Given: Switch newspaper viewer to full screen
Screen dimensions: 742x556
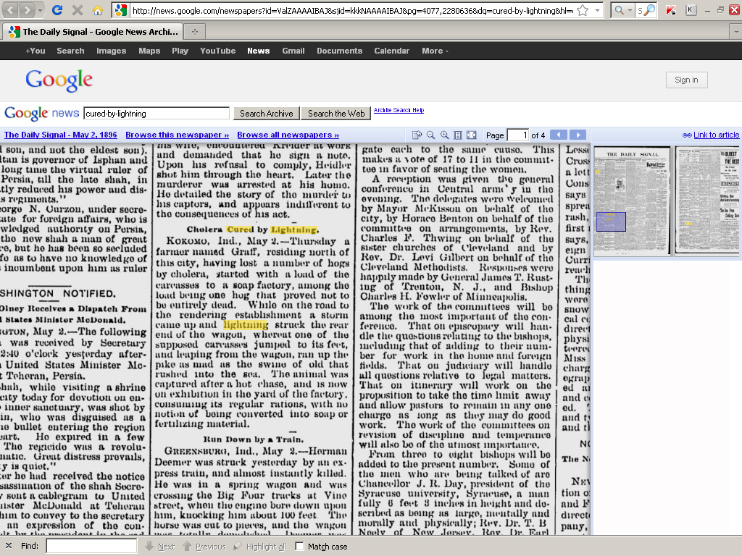Looking at the screenshot, I should coord(471,135).
